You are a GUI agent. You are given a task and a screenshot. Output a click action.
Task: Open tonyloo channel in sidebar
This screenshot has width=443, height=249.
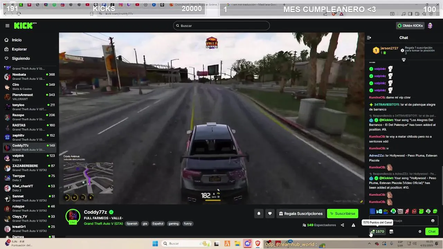(29, 107)
